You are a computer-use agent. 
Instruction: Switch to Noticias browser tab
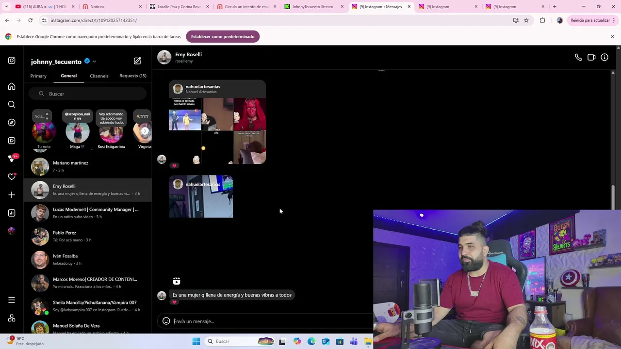tap(112, 7)
